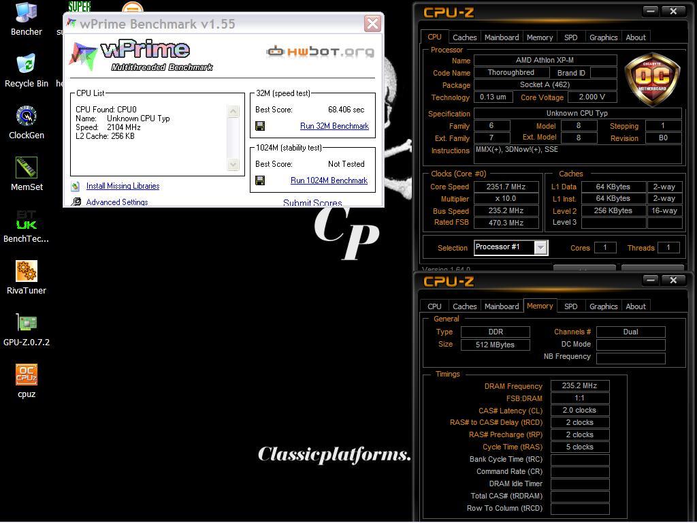Click the FSB:DRAM 1:1 value
This screenshot has width=697, height=523.
tap(580, 398)
